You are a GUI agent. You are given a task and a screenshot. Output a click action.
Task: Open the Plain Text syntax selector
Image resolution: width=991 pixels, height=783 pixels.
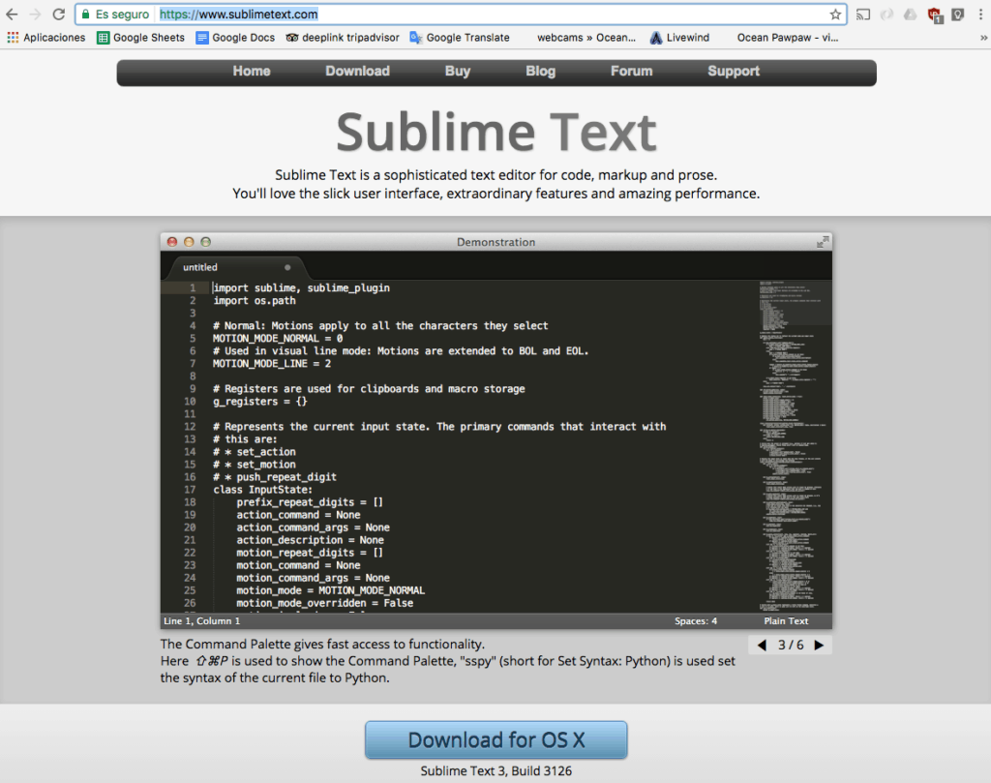click(x=786, y=621)
